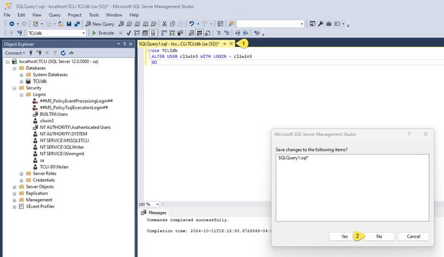Click the Cut scissors icon
This screenshot has height=257, width=444.
coord(164,24)
